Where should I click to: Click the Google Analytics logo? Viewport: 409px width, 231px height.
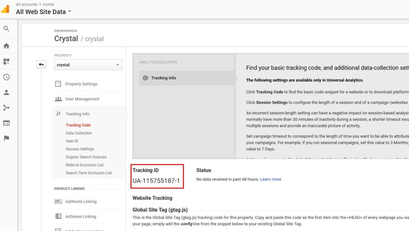(x=5, y=9)
